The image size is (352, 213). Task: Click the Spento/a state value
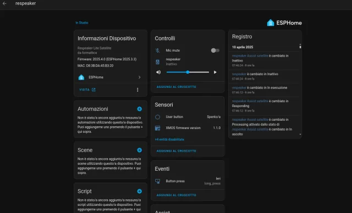point(214,117)
